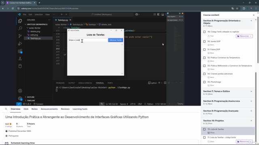This screenshot has height=145, width=259.
Task: Open the Manage gear icon
Action: tap(20, 98)
